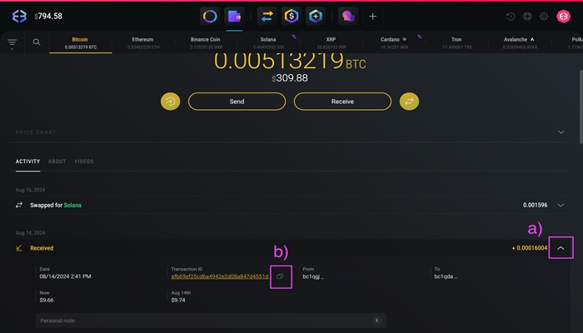Viewport: 583px width, 333px height.
Task: Click the Received transaction label
Action: pyautogui.click(x=42, y=248)
